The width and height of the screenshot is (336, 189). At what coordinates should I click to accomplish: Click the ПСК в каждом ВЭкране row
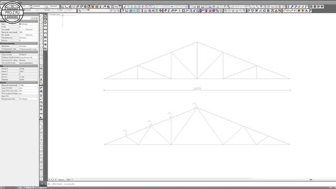pyautogui.click(x=19, y=93)
